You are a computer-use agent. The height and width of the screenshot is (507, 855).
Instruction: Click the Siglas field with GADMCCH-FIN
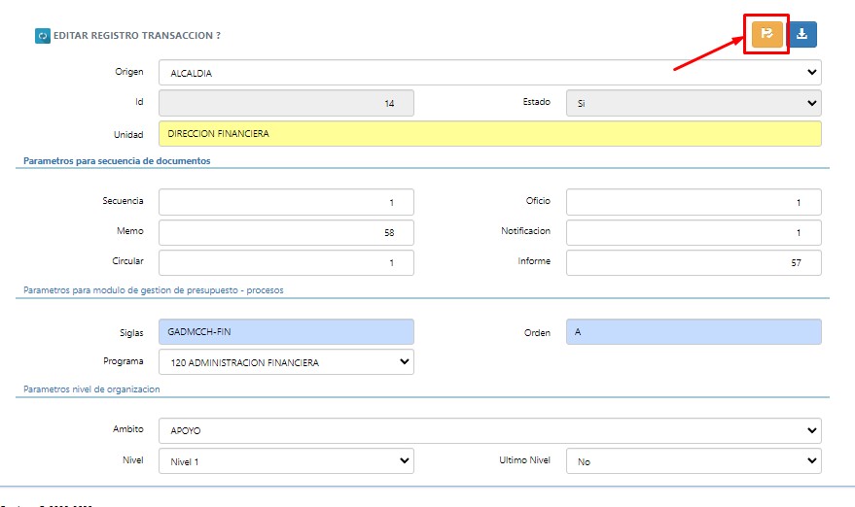coord(285,332)
